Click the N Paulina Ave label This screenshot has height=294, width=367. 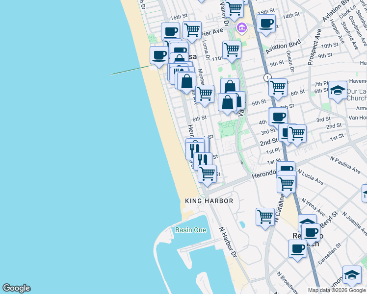coord(345,165)
